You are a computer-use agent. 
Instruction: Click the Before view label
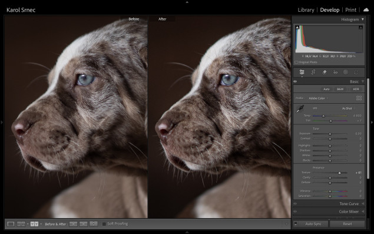click(x=134, y=19)
